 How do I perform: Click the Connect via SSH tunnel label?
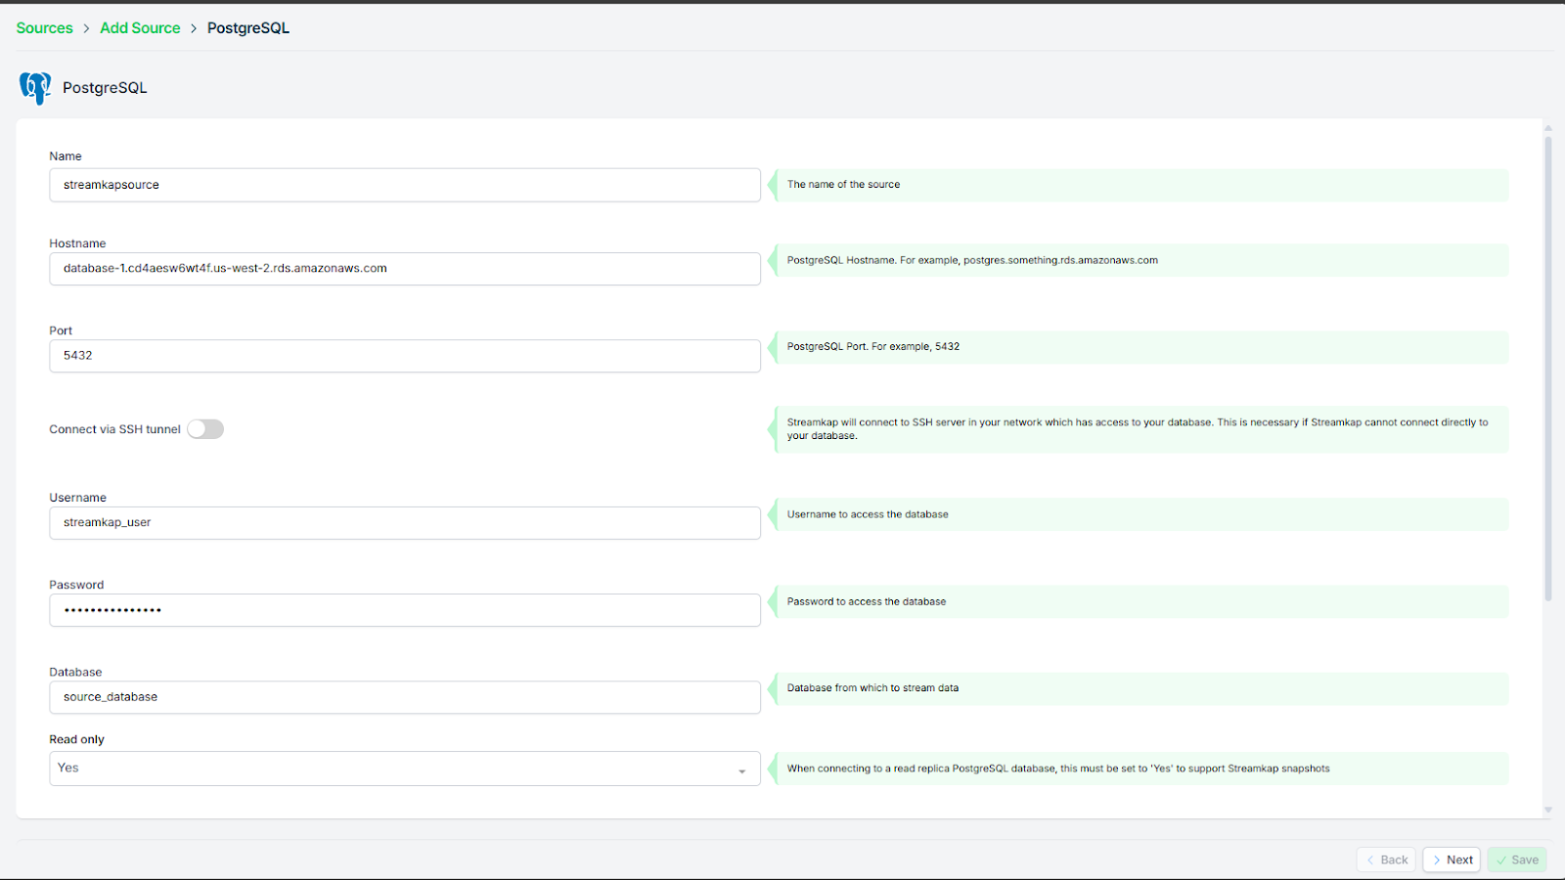pos(115,430)
